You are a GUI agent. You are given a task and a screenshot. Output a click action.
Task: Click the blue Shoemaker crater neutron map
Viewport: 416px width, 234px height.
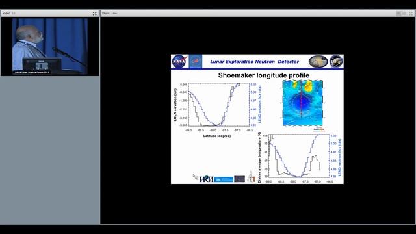click(302, 103)
